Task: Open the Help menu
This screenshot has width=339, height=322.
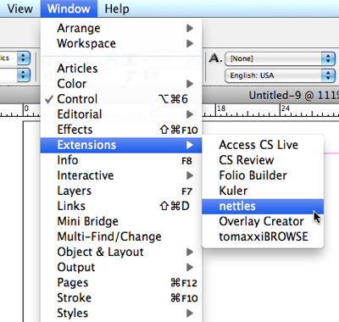Action: 117,8
